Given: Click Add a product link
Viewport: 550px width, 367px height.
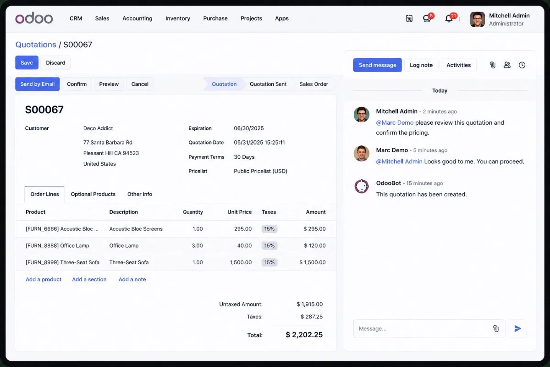Looking at the screenshot, I should click(x=44, y=279).
